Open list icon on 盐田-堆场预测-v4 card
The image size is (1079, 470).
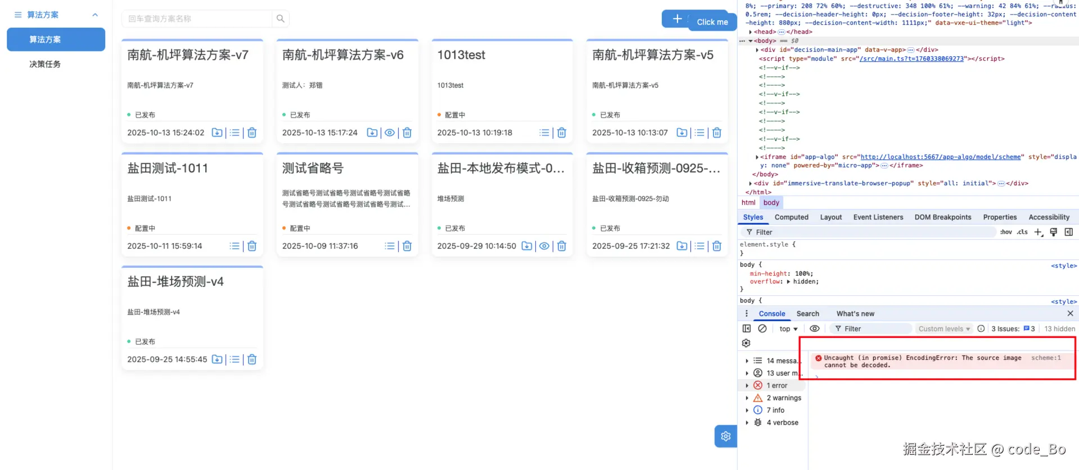point(234,359)
